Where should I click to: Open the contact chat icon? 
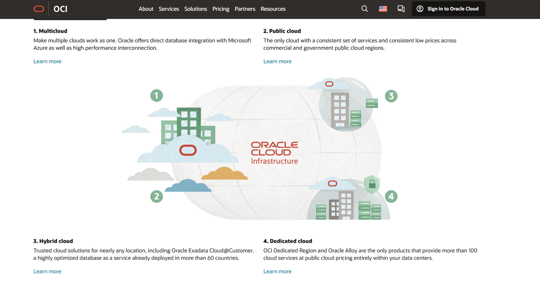click(401, 9)
